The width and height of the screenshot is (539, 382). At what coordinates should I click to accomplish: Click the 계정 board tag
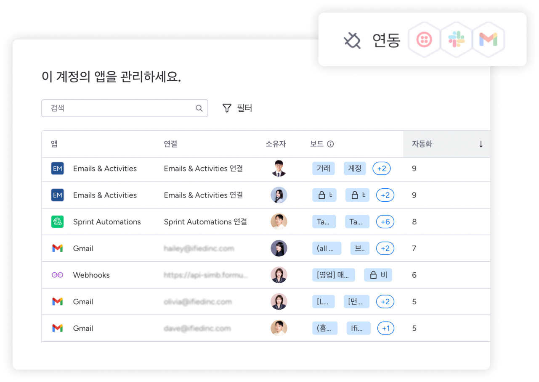click(x=355, y=169)
